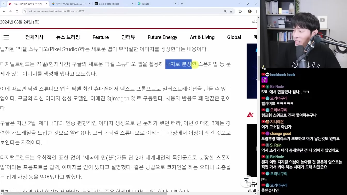
Task: Click chat message 흑인슈타인
Action: [270, 190]
